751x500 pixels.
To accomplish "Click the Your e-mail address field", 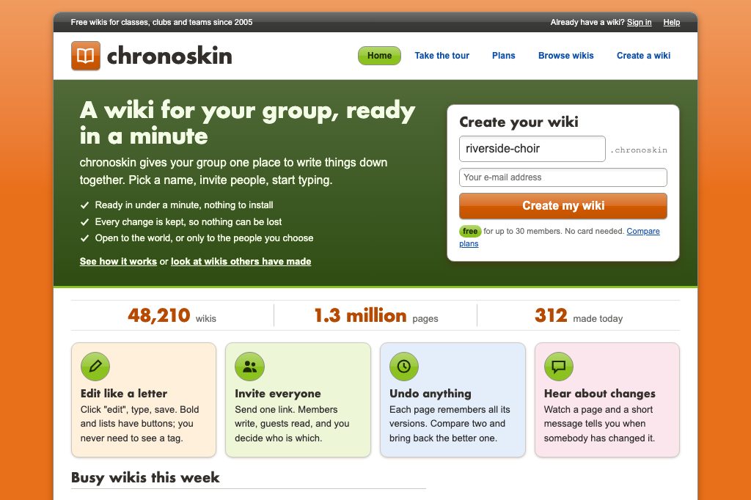I will pos(563,177).
